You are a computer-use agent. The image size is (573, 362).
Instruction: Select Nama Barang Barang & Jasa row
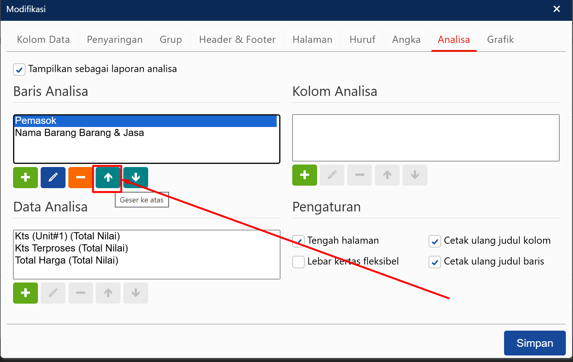click(80, 133)
